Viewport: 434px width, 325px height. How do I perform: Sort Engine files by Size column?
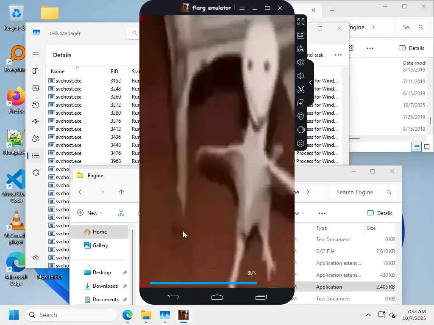click(x=371, y=228)
